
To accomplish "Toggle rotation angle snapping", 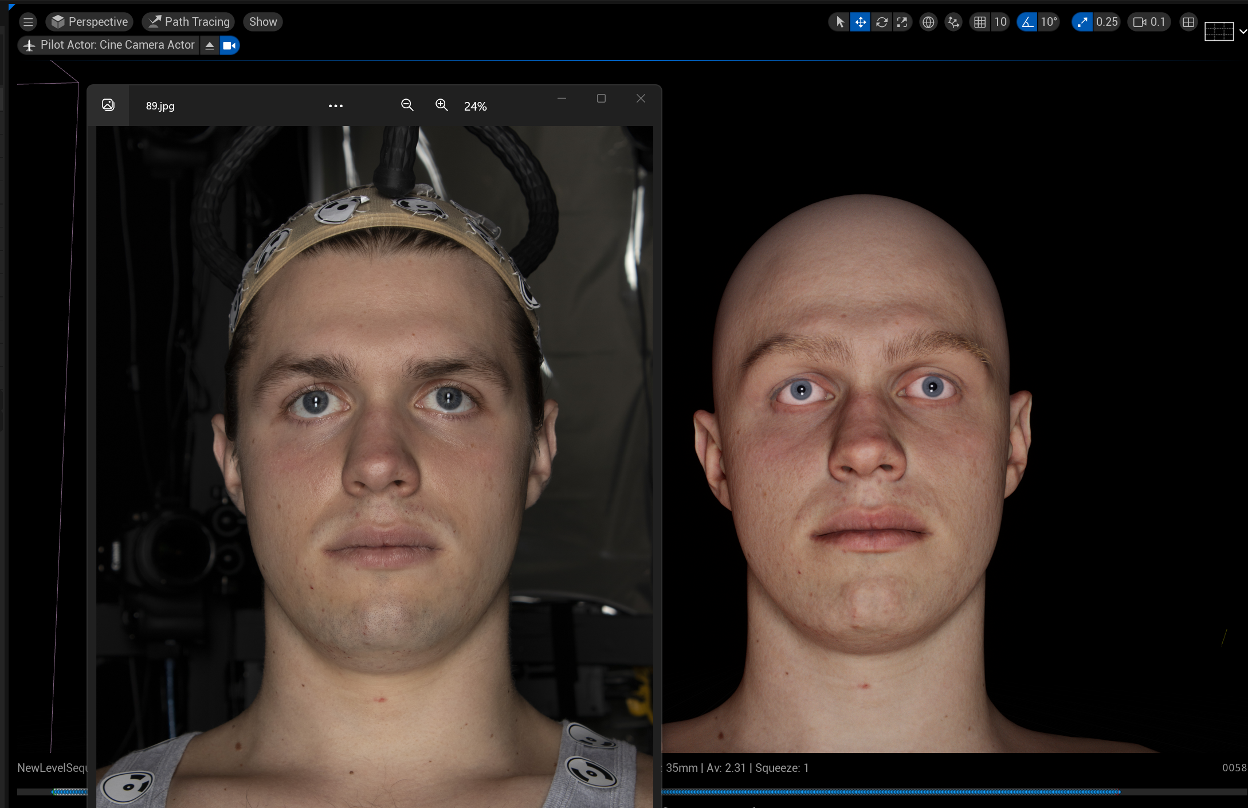I will click(x=1027, y=22).
